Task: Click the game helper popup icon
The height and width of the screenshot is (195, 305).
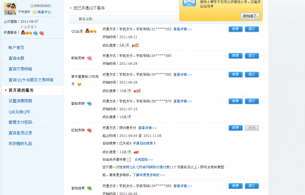Action: [189, 3]
